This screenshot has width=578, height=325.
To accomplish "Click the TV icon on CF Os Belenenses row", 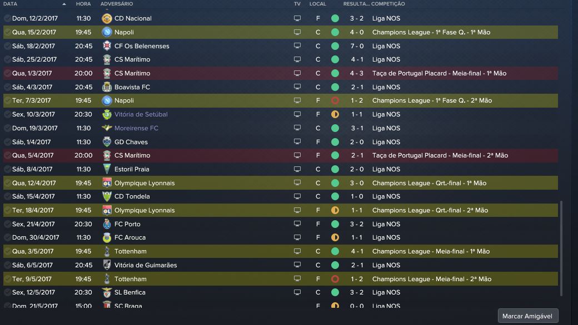I will pos(297,46).
